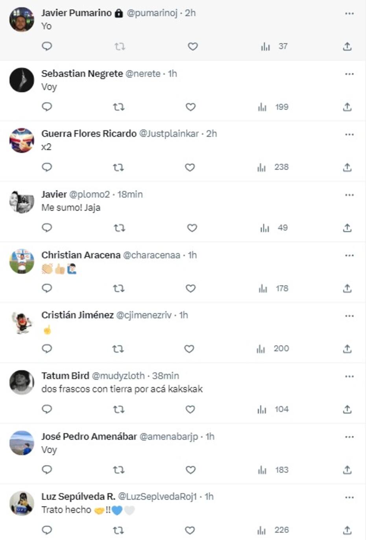Click Tatum Bird's profile picture
The width and height of the screenshot is (366, 540).
click(22, 382)
